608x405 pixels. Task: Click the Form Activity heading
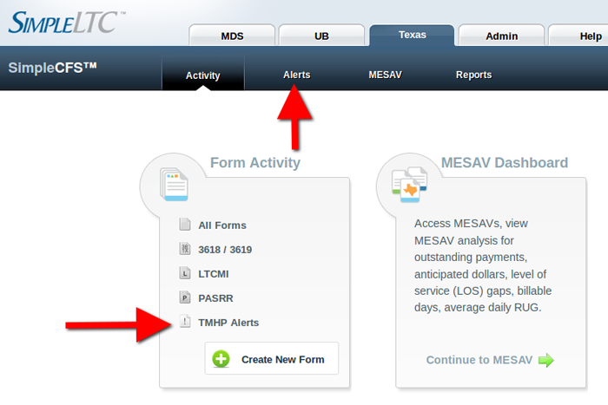pos(255,163)
